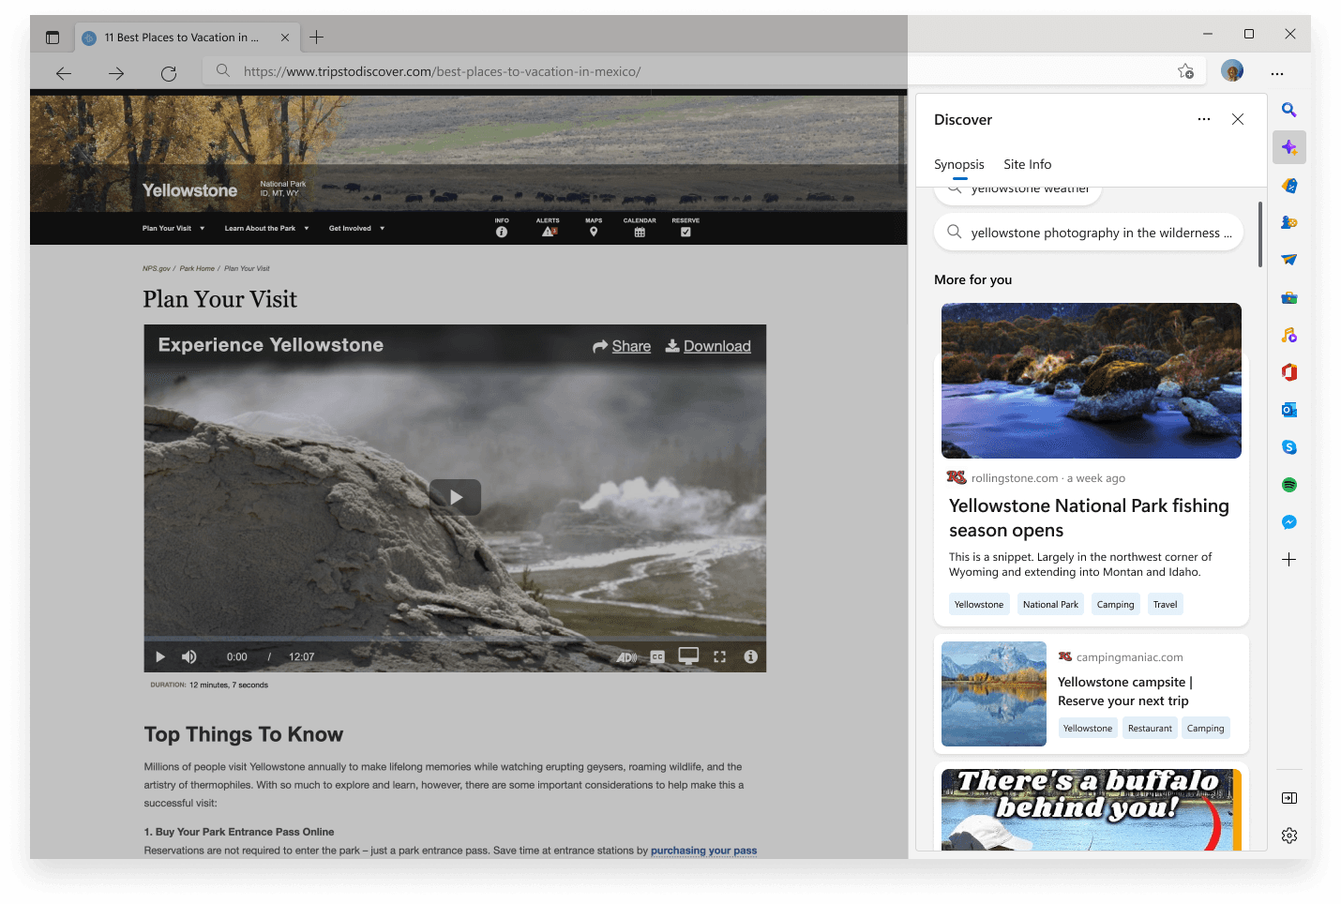The image size is (1341, 904).
Task: Close the Discover panel
Action: tap(1238, 119)
